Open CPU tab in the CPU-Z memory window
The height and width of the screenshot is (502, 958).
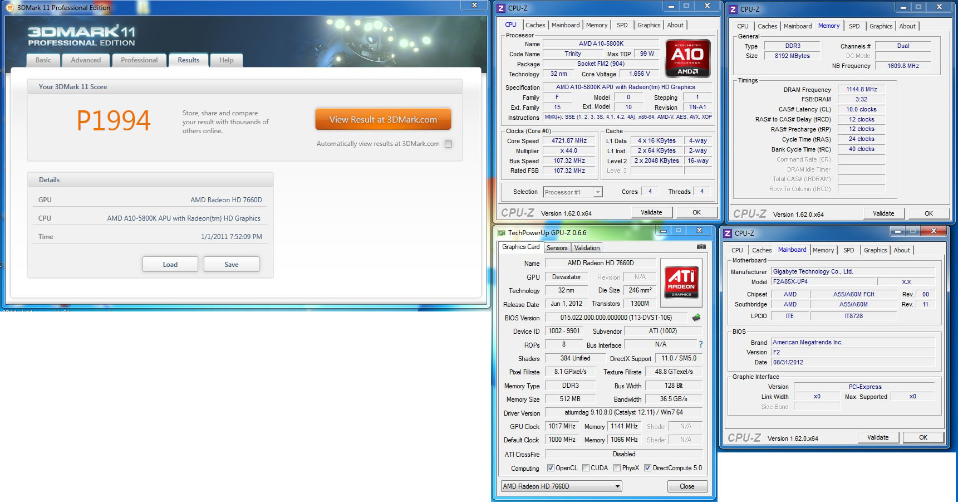tap(743, 26)
